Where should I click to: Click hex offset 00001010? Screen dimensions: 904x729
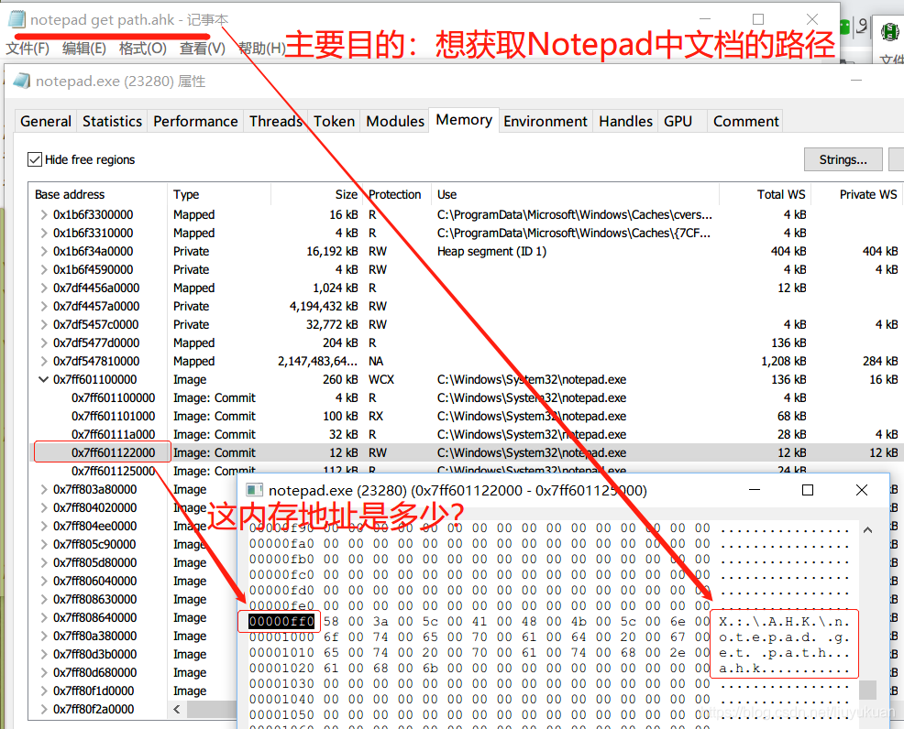[281, 652]
